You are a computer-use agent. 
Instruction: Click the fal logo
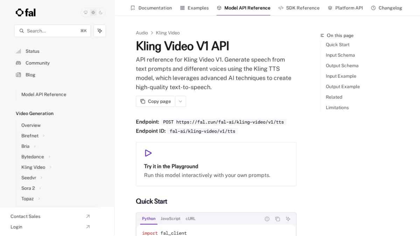pyautogui.click(x=26, y=13)
